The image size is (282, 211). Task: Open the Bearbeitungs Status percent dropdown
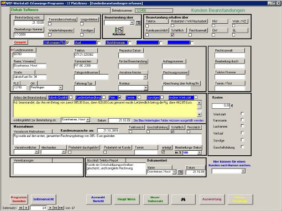point(199,152)
